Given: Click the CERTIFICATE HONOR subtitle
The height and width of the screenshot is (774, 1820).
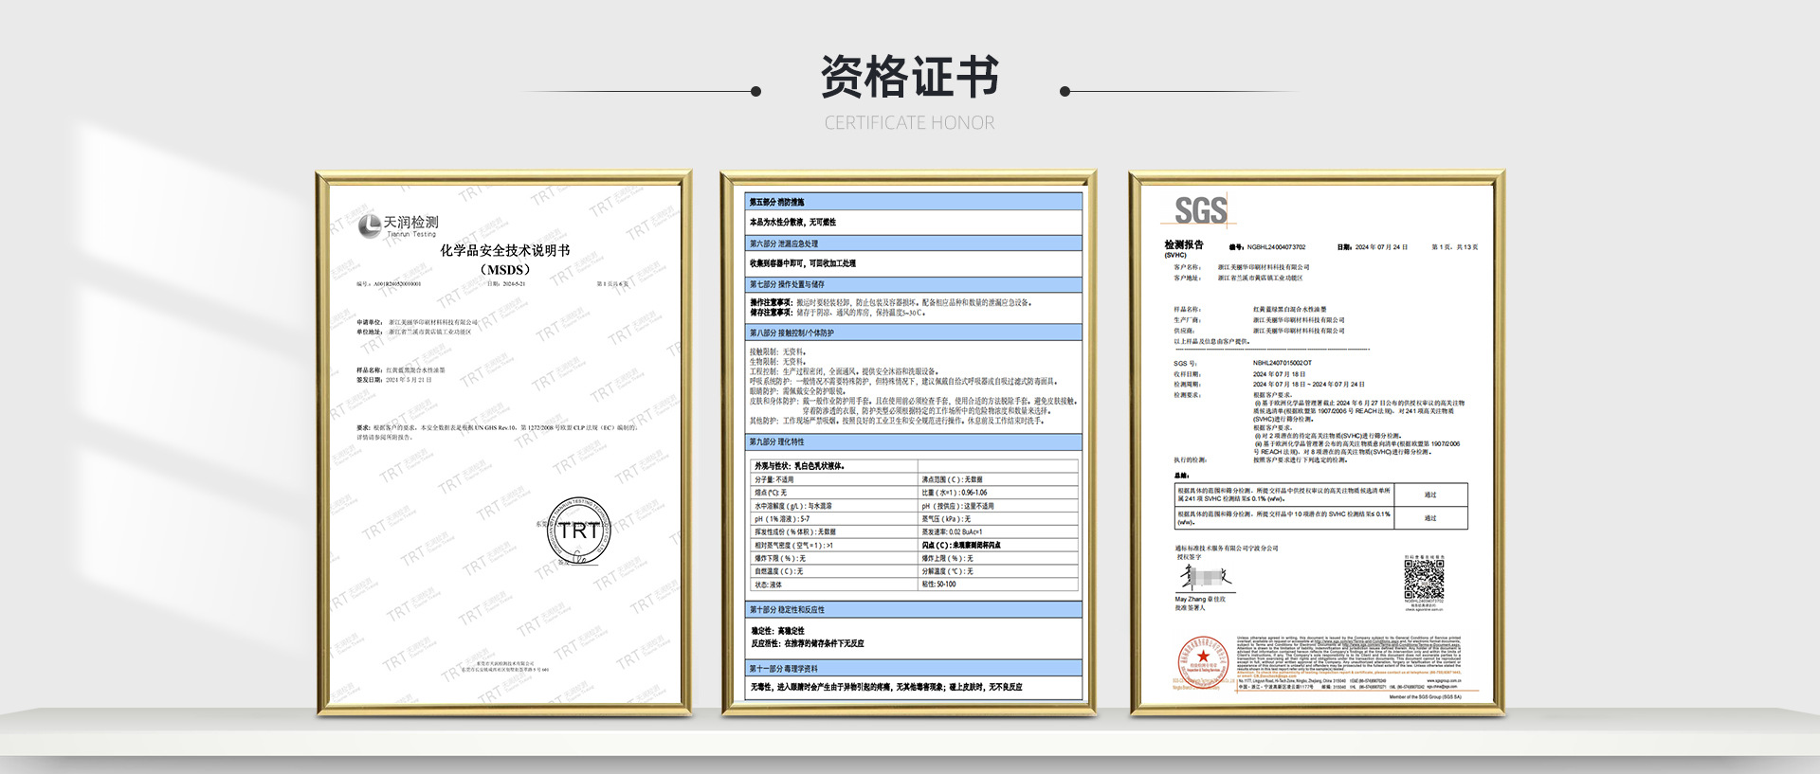Looking at the screenshot, I should (x=909, y=123).
